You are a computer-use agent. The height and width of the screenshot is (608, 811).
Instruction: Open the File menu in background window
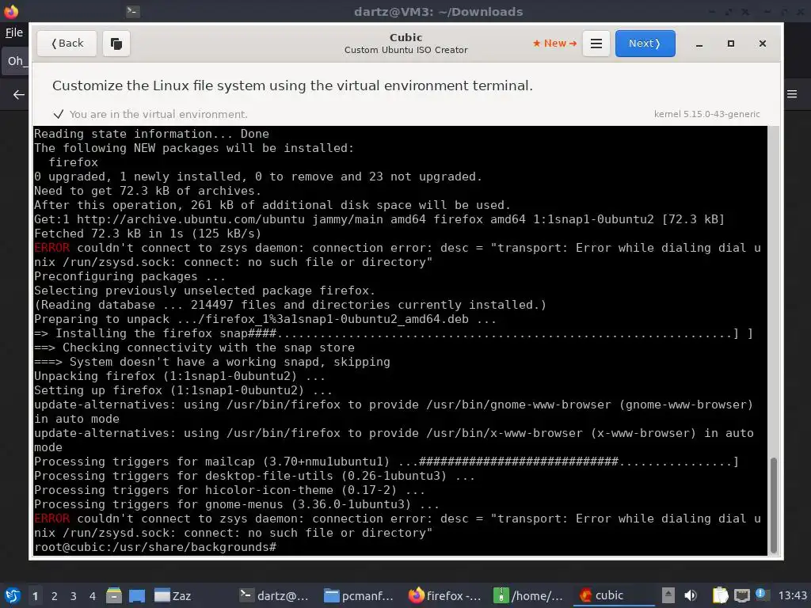(14, 32)
